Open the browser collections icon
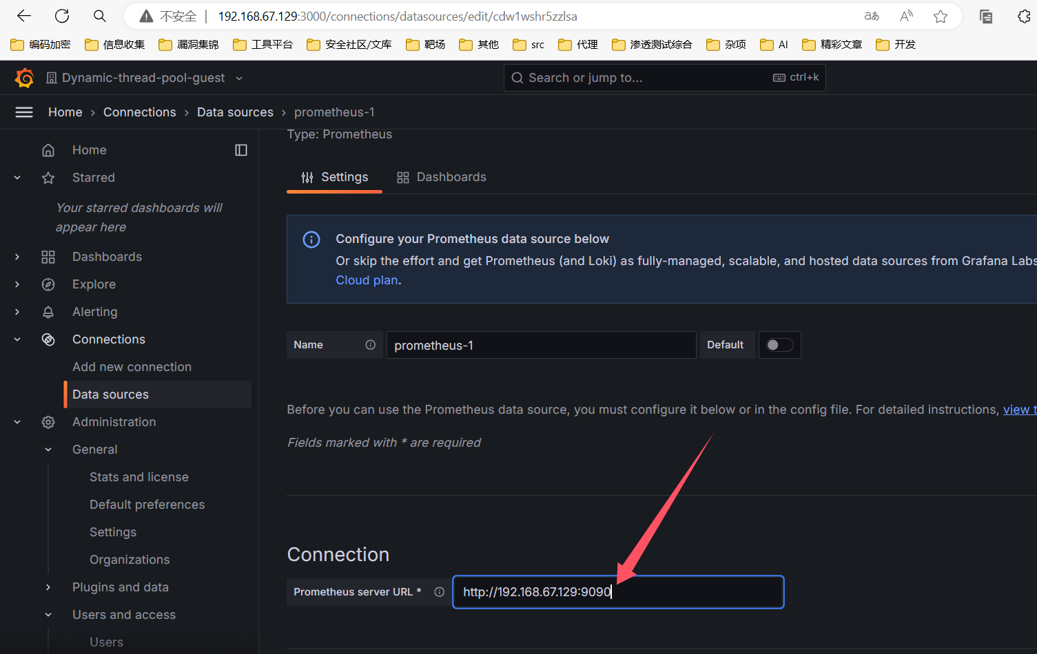 (x=986, y=17)
